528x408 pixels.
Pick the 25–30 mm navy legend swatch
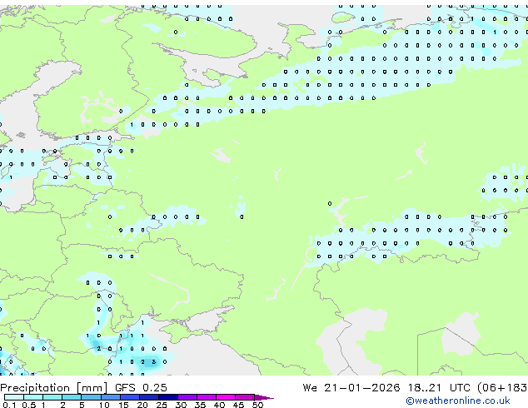168,397
